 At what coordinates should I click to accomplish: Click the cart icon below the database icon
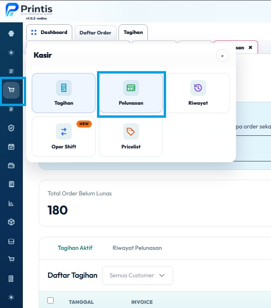pos(11,259)
